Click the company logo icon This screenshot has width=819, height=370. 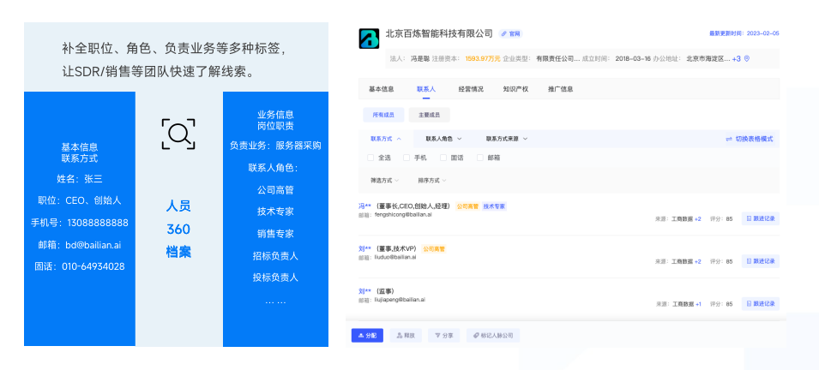369,39
